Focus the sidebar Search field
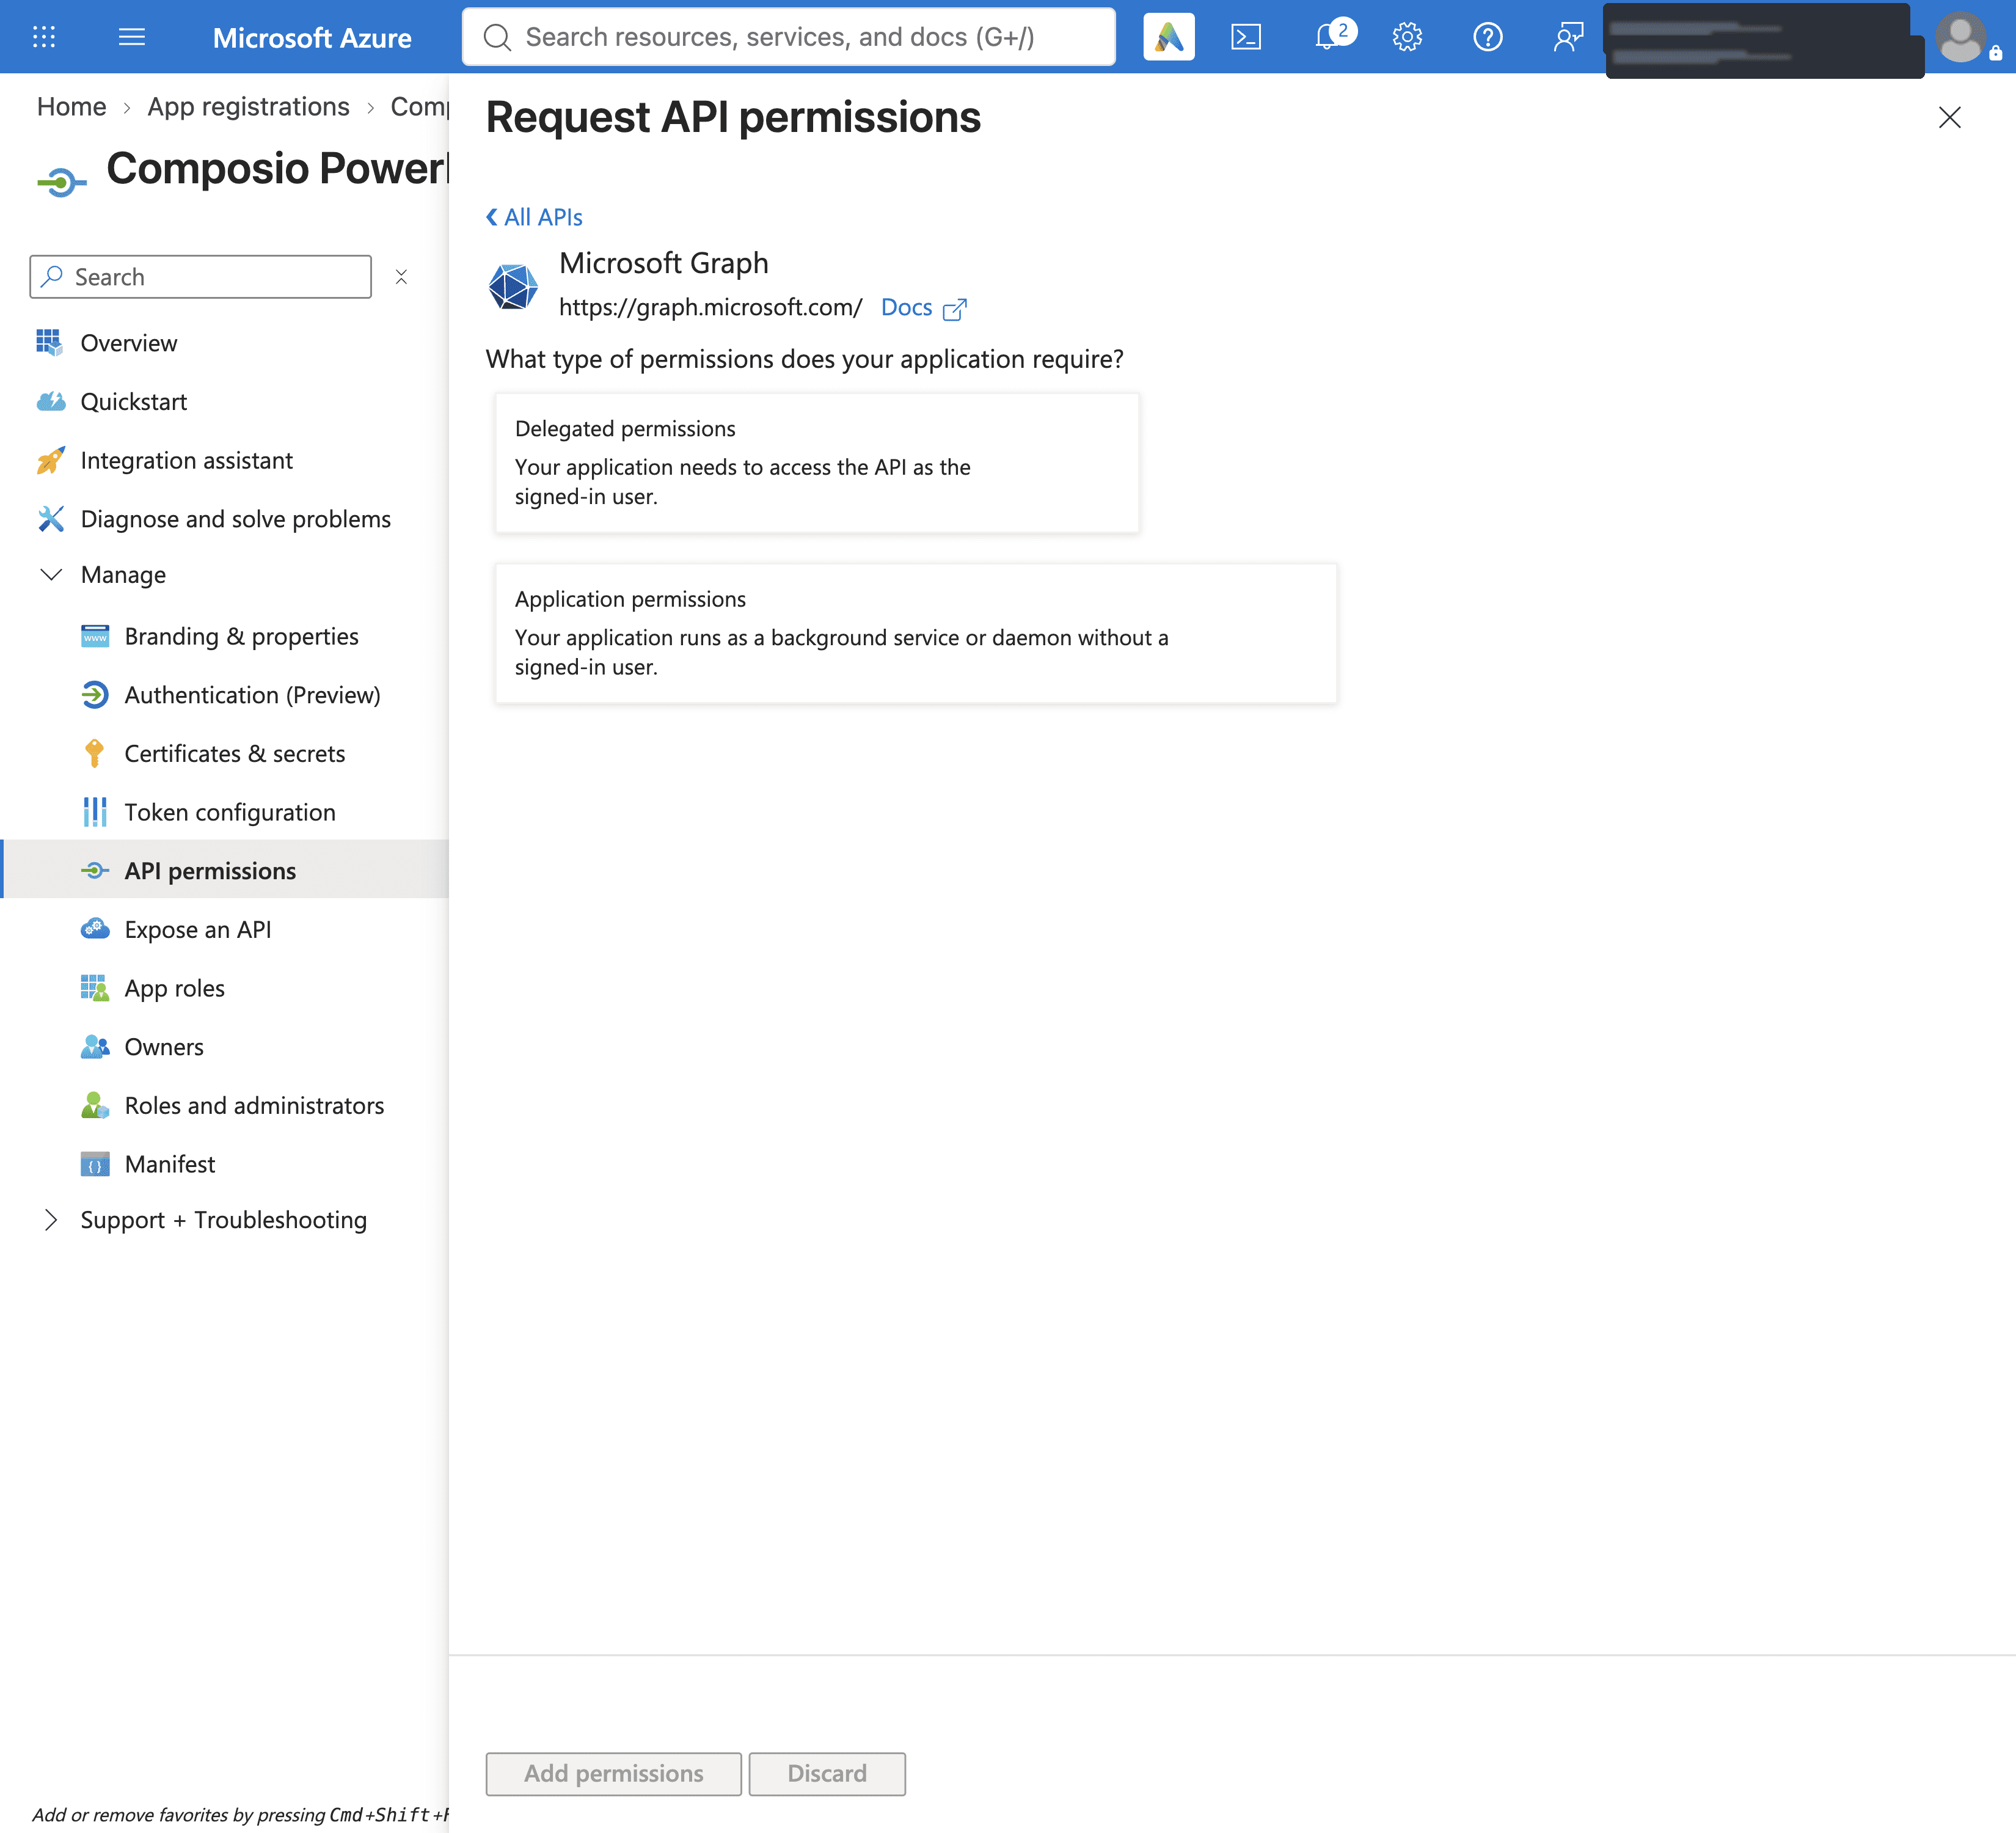 (201, 277)
